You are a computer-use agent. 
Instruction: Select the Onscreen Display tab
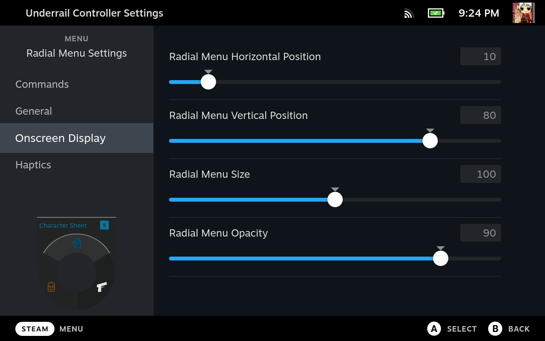[x=60, y=138]
